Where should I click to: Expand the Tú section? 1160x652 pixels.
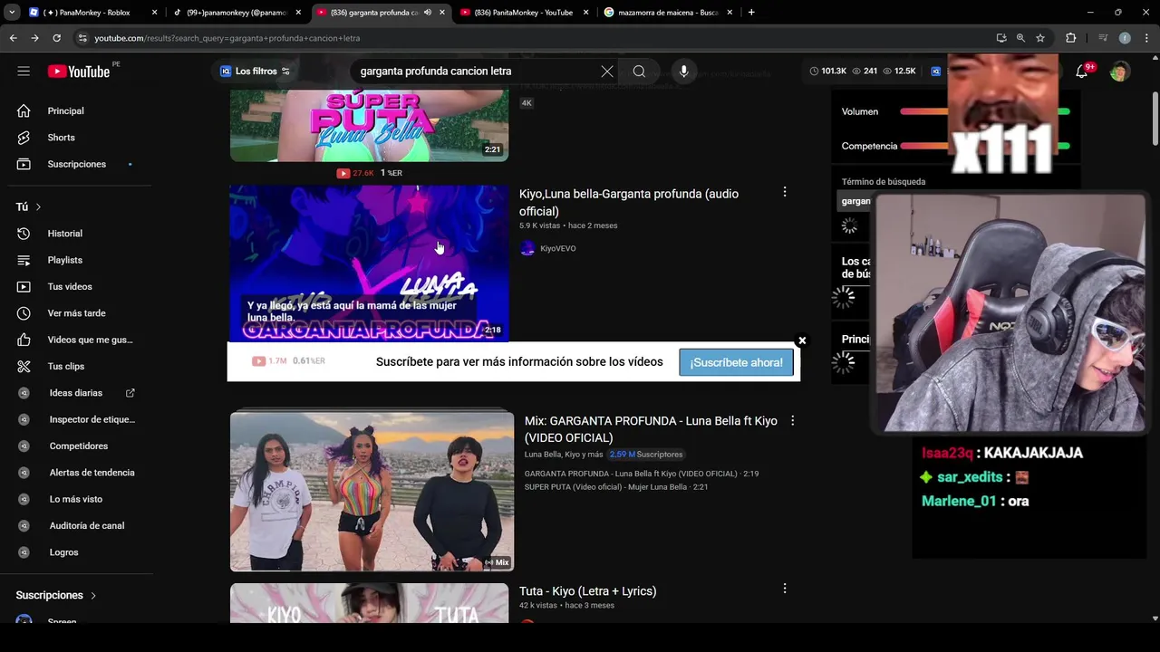click(28, 206)
